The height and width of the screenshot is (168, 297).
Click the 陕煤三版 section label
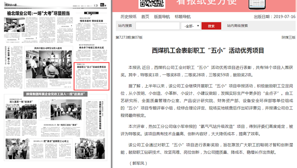(288, 38)
